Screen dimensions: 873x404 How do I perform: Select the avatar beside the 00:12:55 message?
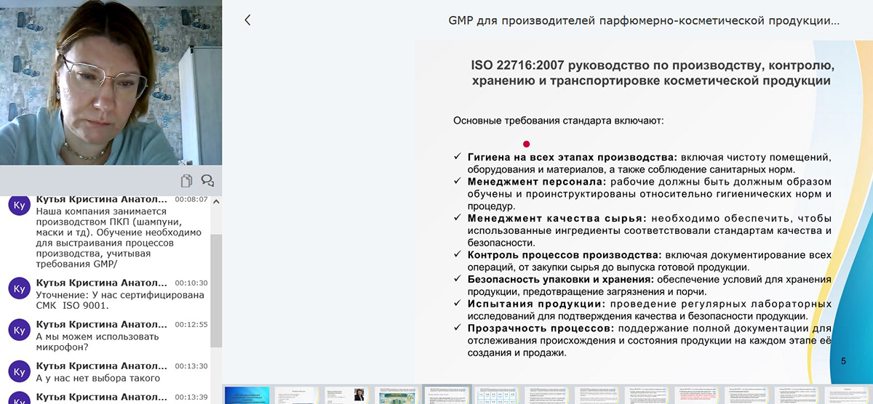click(x=18, y=330)
